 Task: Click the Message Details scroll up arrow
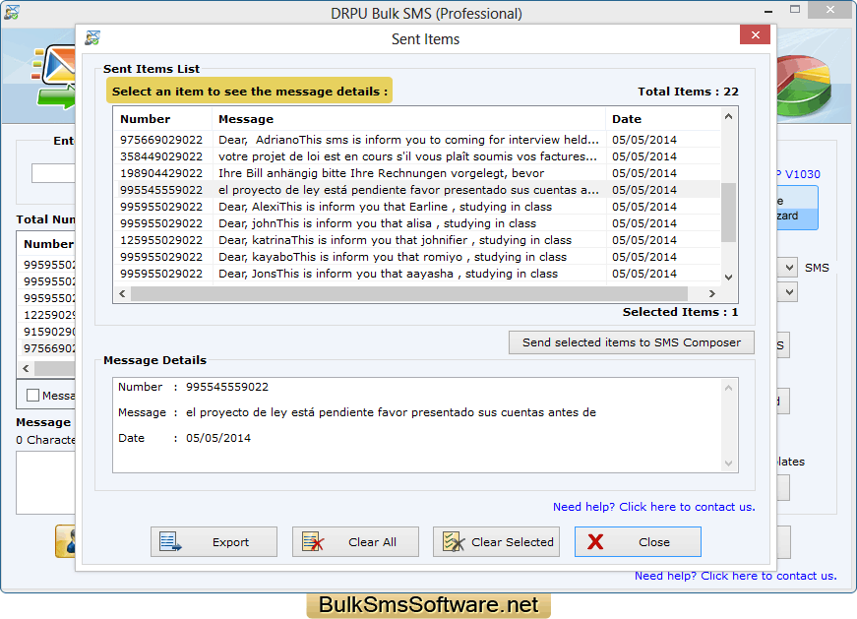tap(728, 388)
